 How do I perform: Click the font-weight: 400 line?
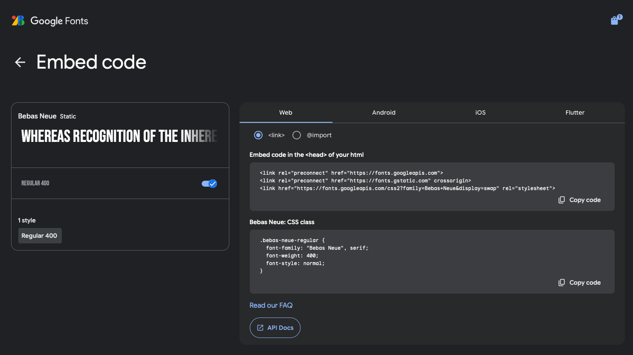292,256
